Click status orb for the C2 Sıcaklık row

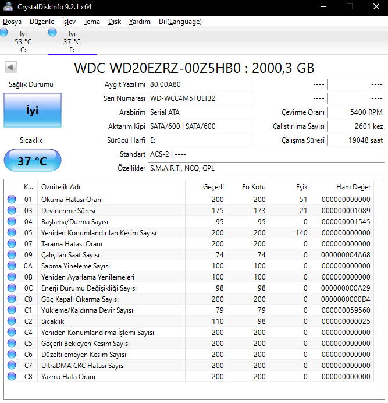(x=12, y=321)
